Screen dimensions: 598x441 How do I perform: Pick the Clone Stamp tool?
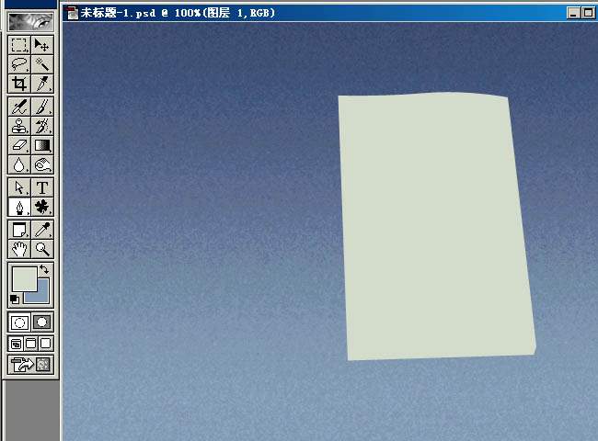click(19, 126)
